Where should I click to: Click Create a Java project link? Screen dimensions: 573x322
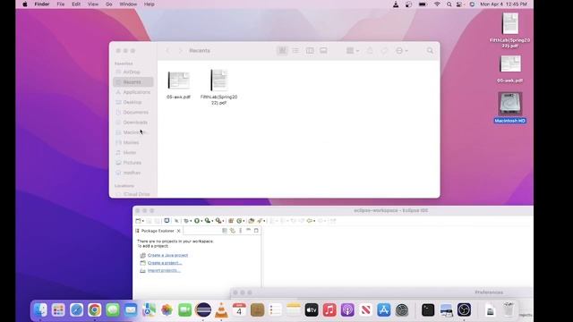167,255
